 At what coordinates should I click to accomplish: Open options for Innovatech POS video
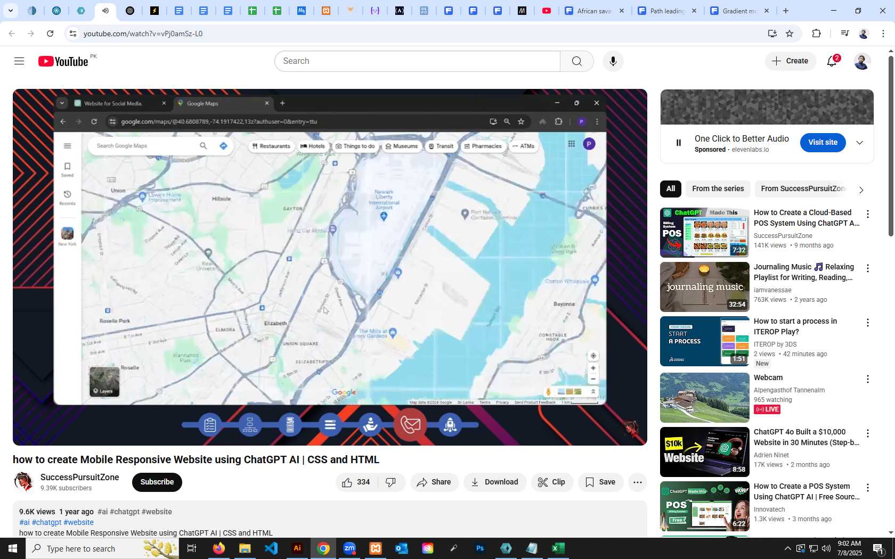tap(868, 488)
